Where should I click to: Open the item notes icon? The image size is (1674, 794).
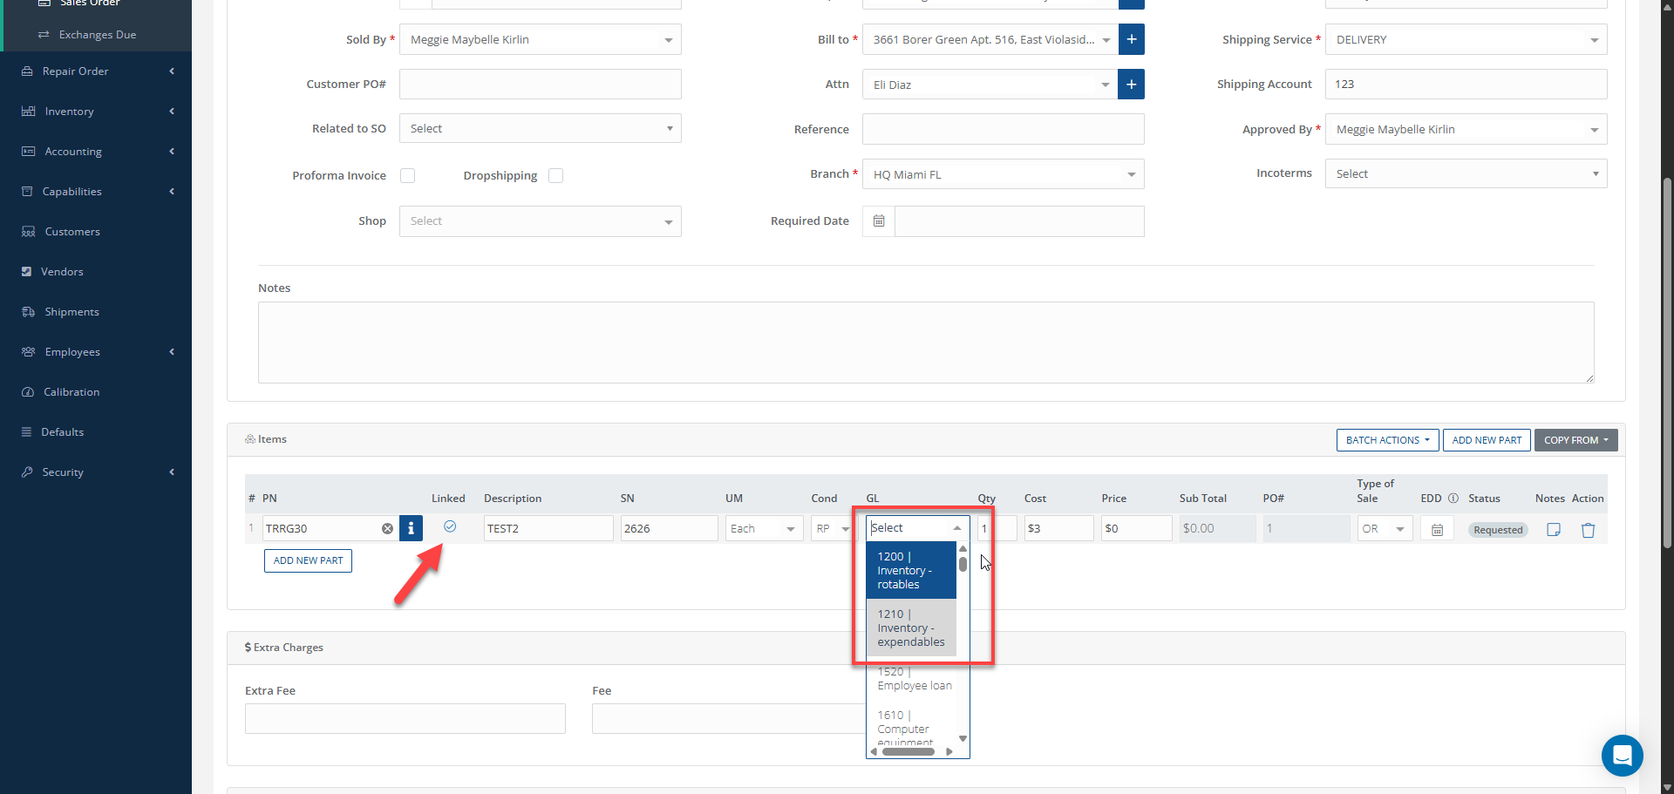(x=1553, y=529)
